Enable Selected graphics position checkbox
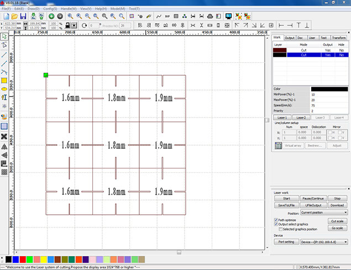 [280, 229]
